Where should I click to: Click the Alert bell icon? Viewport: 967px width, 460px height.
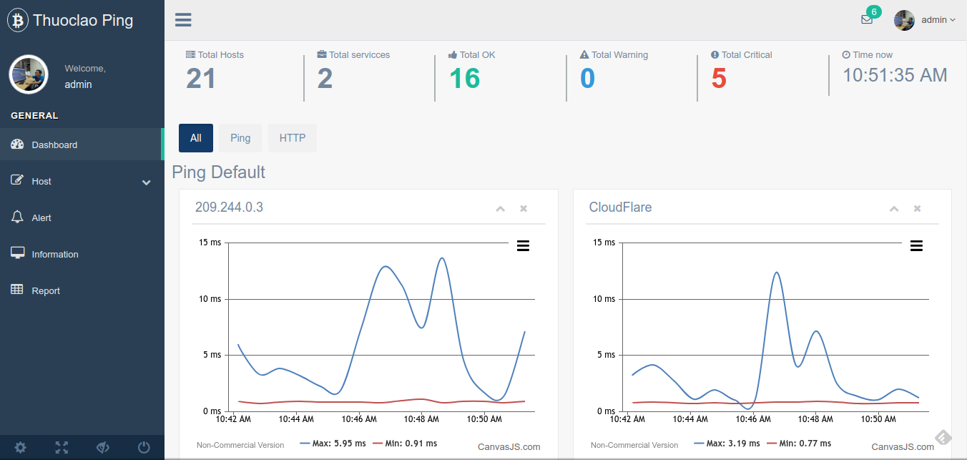coord(18,217)
